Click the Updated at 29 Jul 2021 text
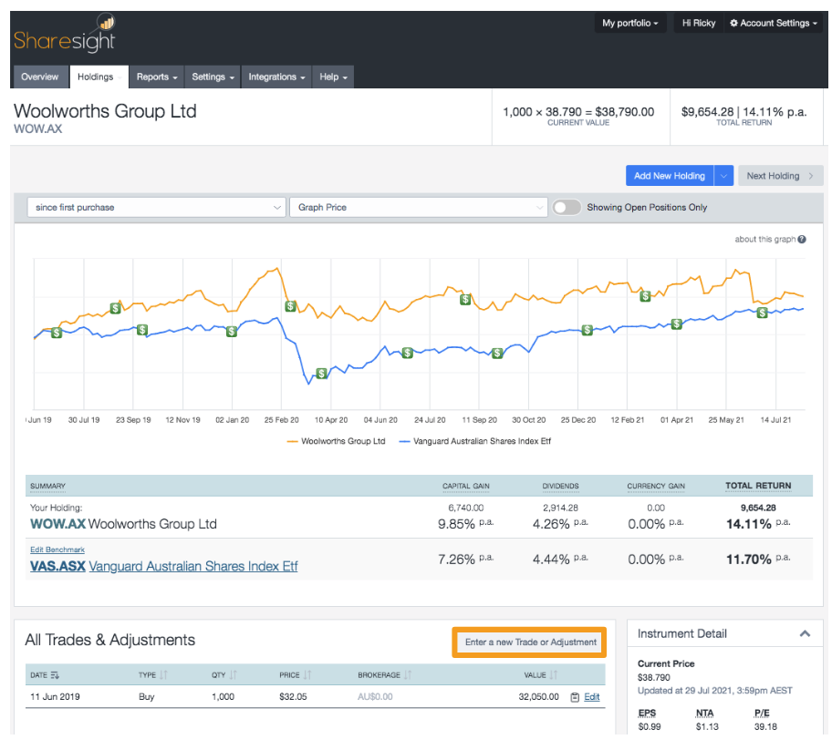 tap(714, 691)
